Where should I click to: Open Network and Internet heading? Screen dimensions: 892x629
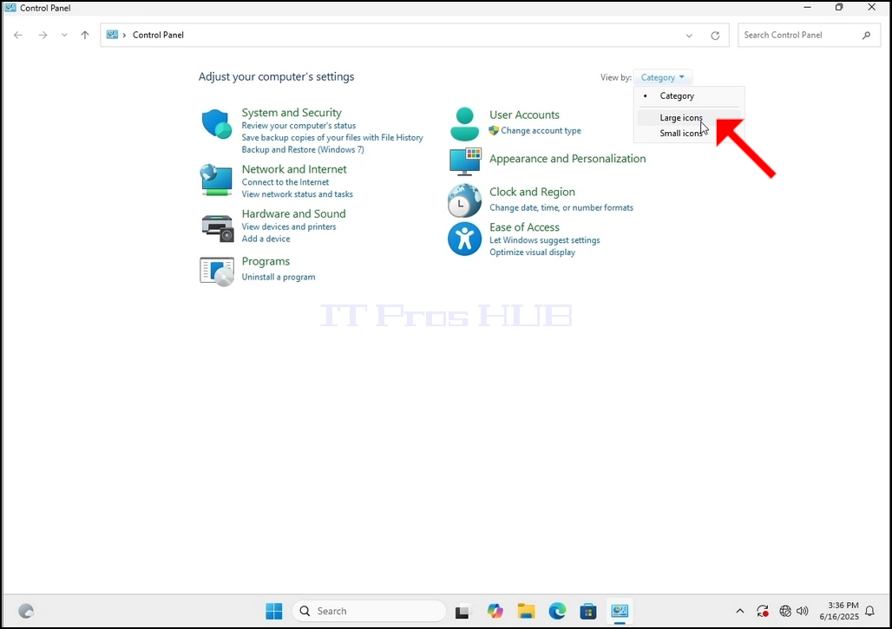click(x=294, y=169)
